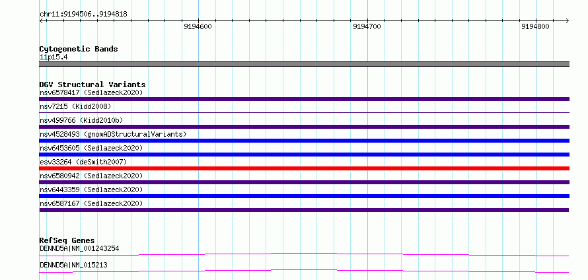588x280 pixels.
Task: Open variant nsv6453605 (Sedlazeck2020) label
Action: pos(91,148)
